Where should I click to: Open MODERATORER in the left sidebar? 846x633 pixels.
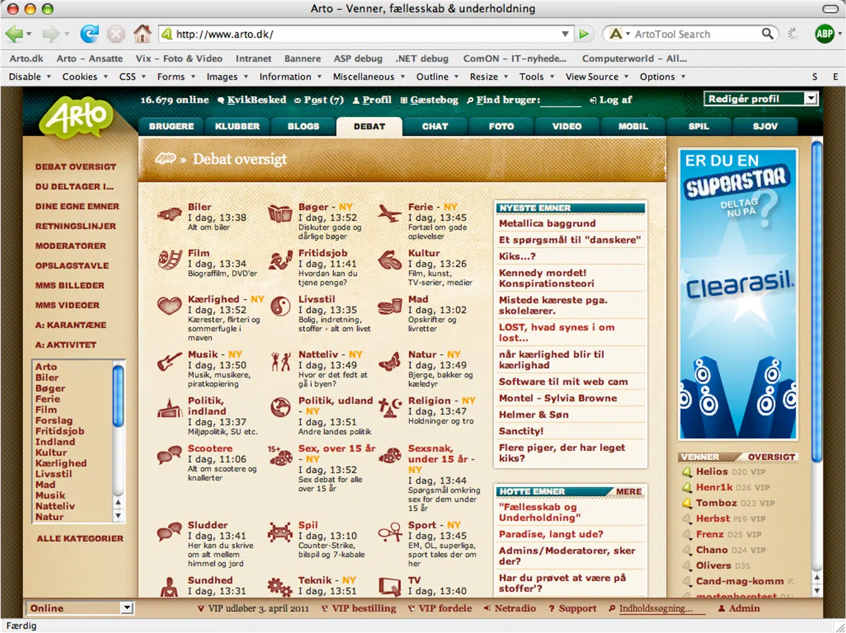point(70,246)
